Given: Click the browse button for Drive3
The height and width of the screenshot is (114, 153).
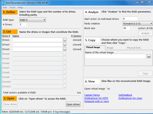Looking at the screenshot, I should tap(65, 49).
